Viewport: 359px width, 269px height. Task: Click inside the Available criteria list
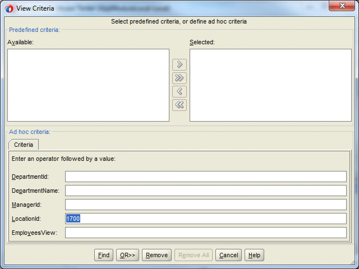tap(89, 85)
